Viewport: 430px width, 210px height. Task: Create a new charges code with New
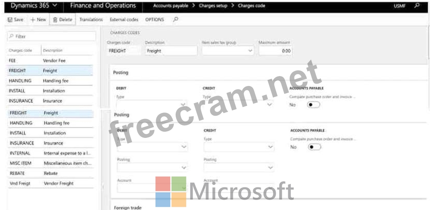[38, 19]
